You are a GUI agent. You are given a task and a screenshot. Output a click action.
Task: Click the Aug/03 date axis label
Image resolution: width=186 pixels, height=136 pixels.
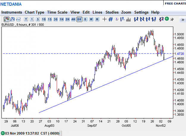(x=49, y=126)
